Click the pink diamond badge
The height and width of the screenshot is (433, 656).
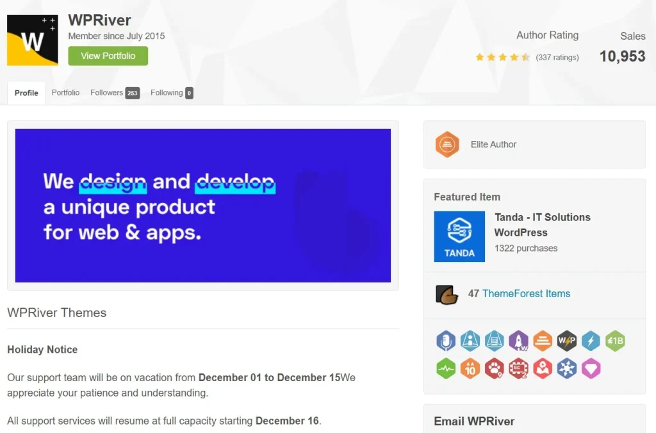(x=591, y=368)
